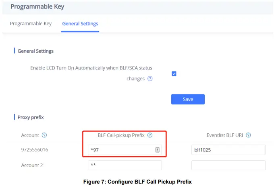Image resolution: width=274 pixels, height=188 pixels.
Task: Click the General Settings section heading
Action: (35, 51)
